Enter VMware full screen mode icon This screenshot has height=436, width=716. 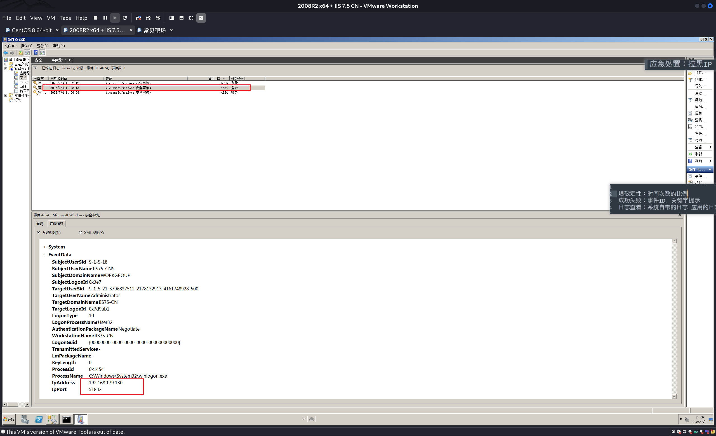[x=191, y=18]
